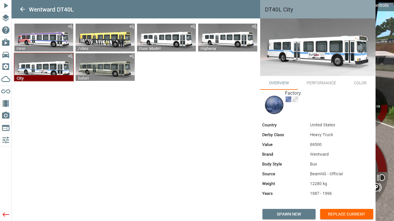This screenshot has width=394, height=221.
Task: Open the help question mark icon
Action: tap(6, 30)
